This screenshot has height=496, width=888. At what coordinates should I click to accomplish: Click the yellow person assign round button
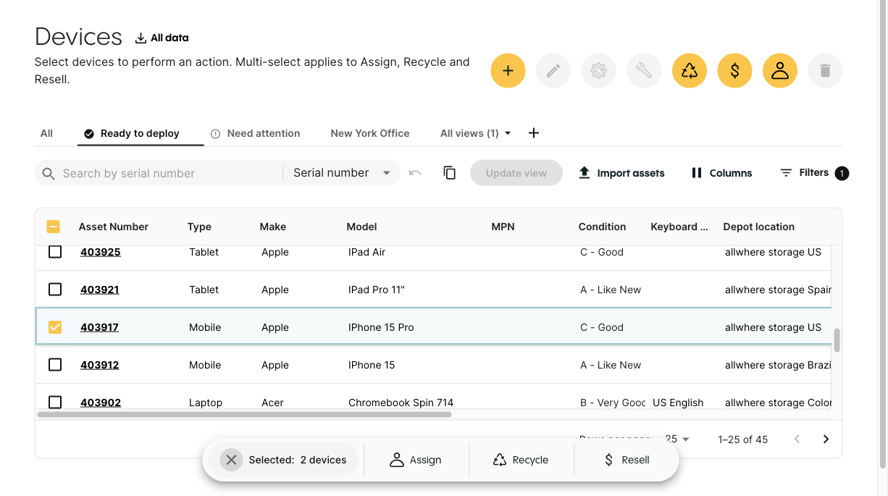pyautogui.click(x=780, y=71)
